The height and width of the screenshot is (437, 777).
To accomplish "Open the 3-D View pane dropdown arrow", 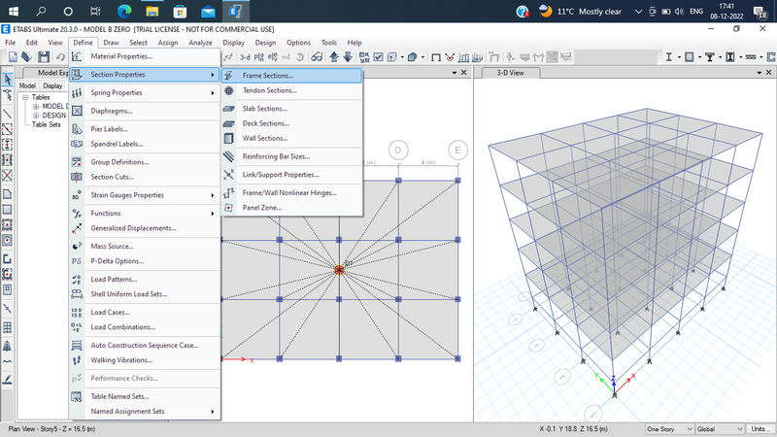I will point(759,73).
